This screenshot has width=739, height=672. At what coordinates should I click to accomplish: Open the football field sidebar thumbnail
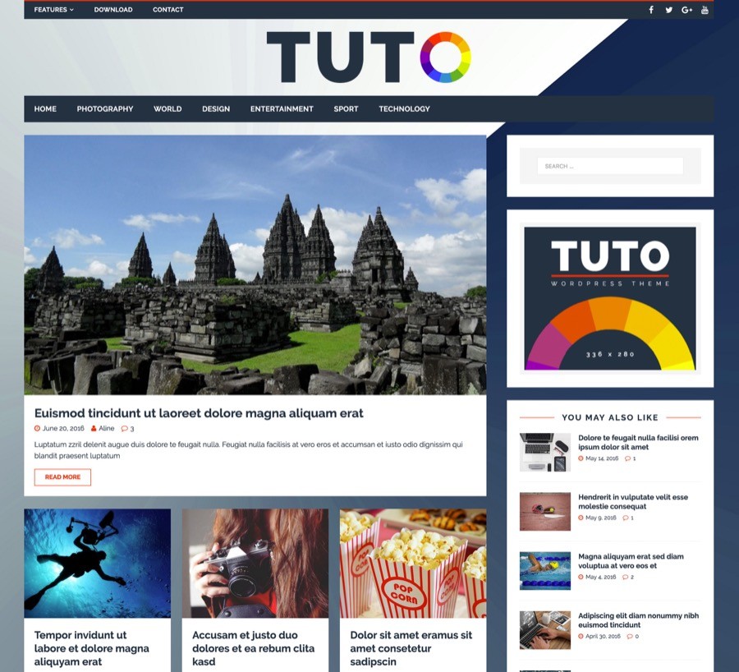(545, 512)
